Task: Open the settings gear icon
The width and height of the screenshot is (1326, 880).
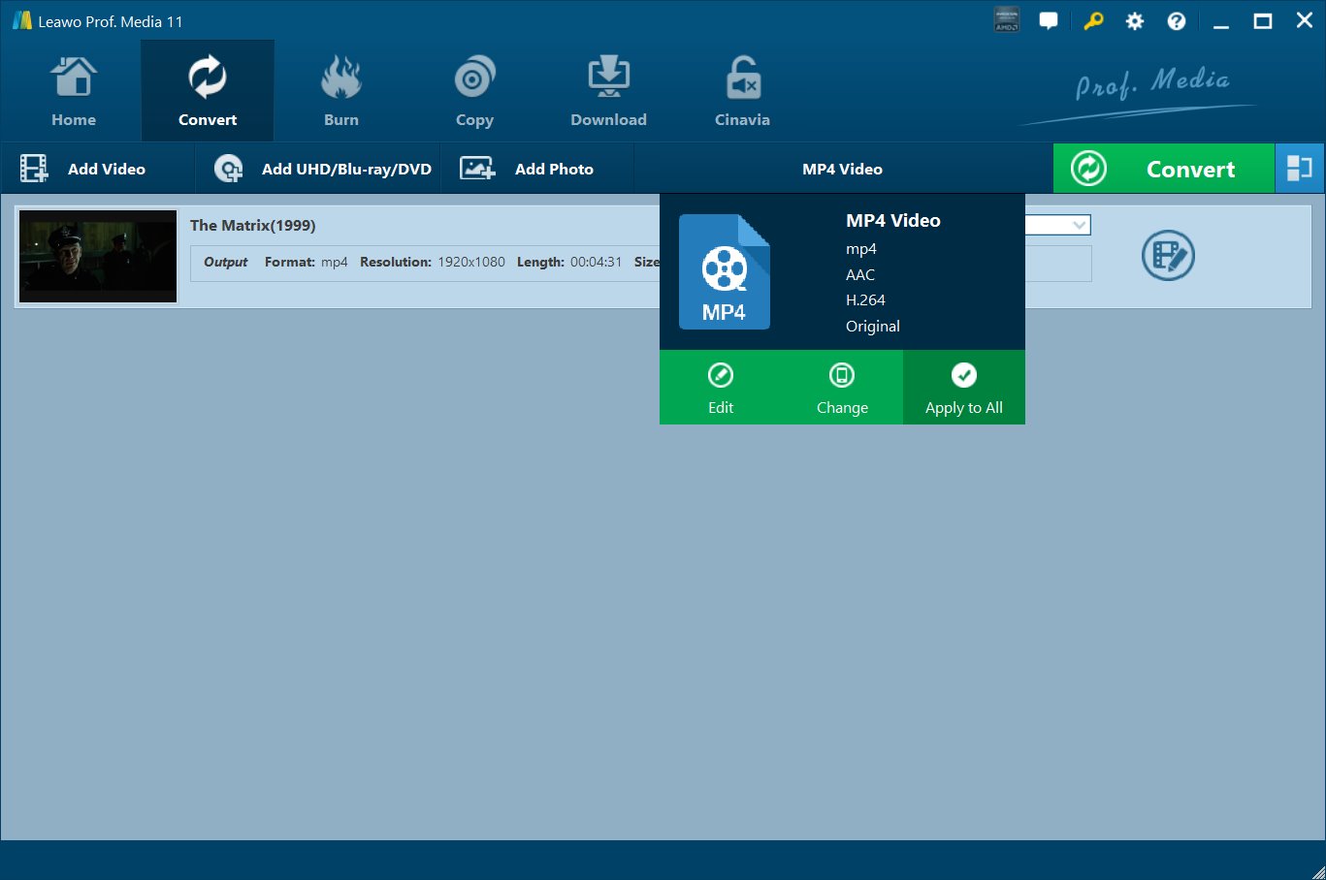Action: tap(1134, 21)
